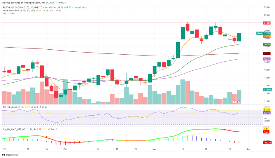
Task: Click the '18' date axis label
Action: [206, 149]
